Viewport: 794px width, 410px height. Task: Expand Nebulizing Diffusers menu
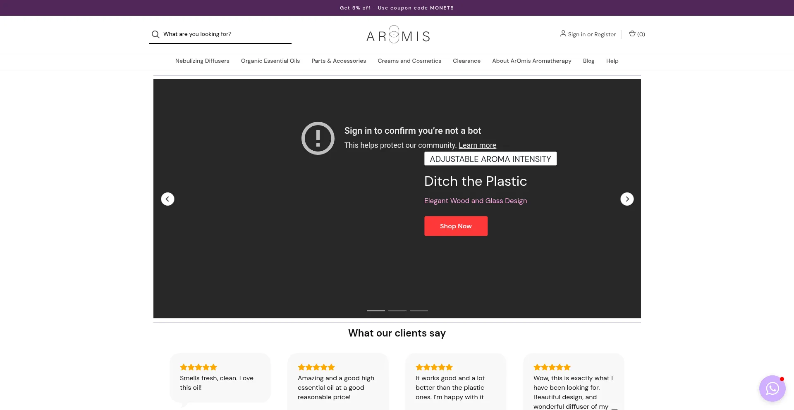point(202,61)
